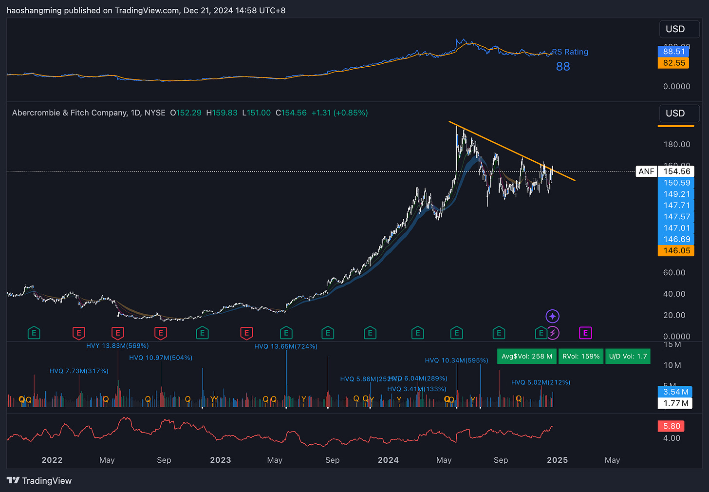709x492 pixels.
Task: Click the 147.57 price label
Action: (x=677, y=217)
